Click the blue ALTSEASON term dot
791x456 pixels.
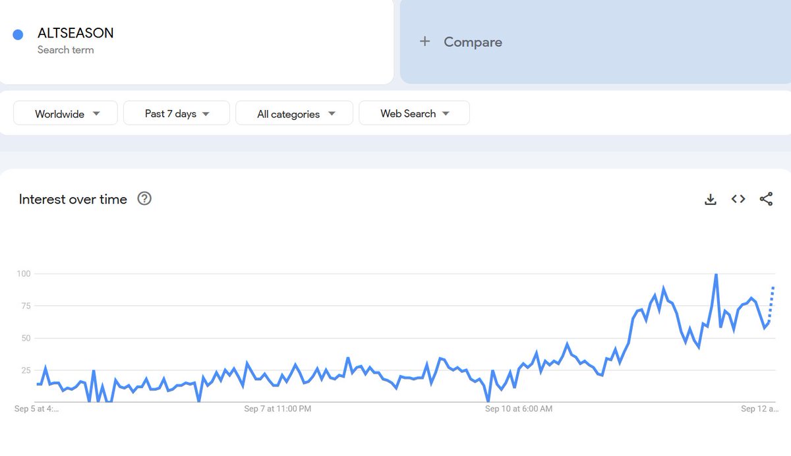click(x=18, y=35)
